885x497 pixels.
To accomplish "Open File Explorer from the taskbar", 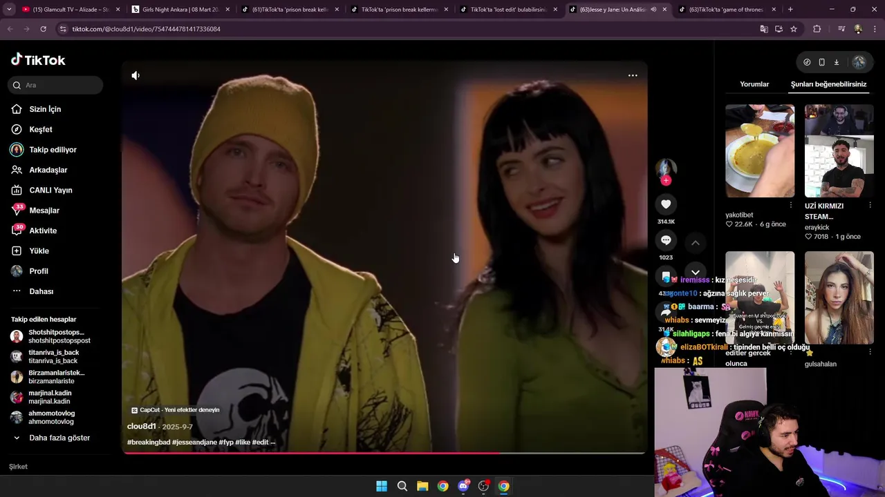I will (422, 486).
